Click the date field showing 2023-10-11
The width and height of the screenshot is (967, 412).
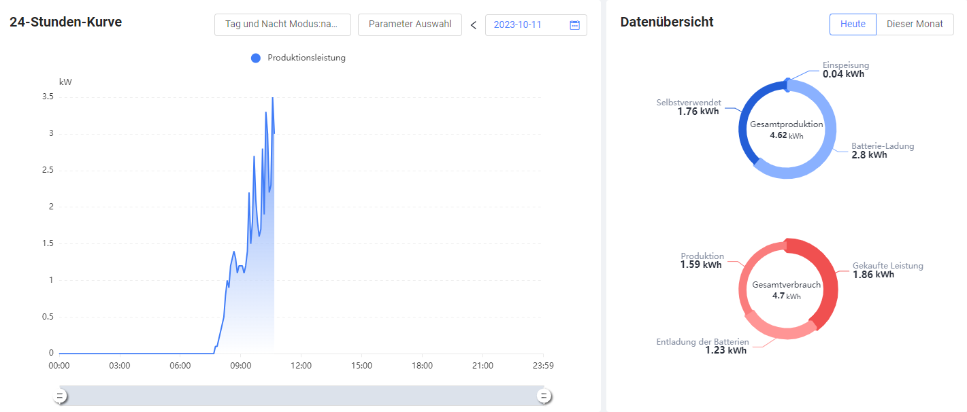[527, 25]
